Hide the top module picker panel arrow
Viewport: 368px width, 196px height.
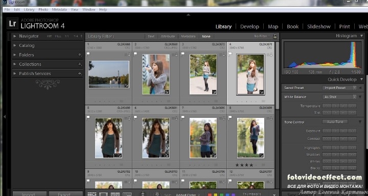click(x=188, y=15)
